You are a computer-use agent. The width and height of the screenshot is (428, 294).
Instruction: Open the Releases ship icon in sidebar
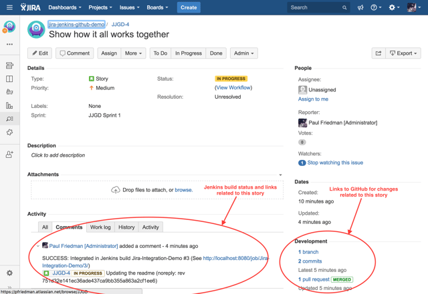coord(9,92)
